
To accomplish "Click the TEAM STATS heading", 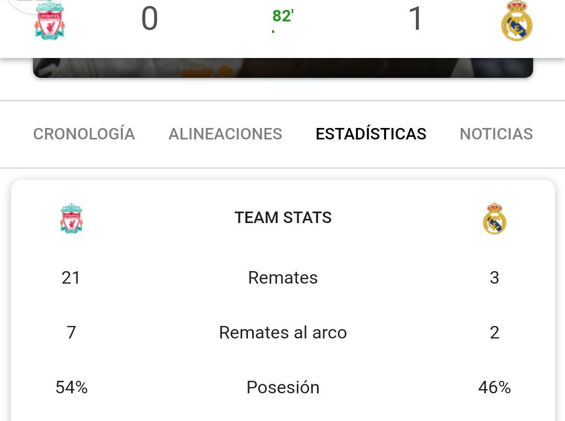I will (x=283, y=217).
